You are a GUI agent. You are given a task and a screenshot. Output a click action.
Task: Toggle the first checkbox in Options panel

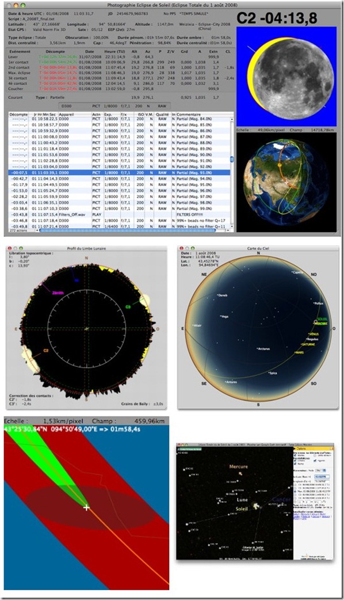pyautogui.click(x=295, y=455)
